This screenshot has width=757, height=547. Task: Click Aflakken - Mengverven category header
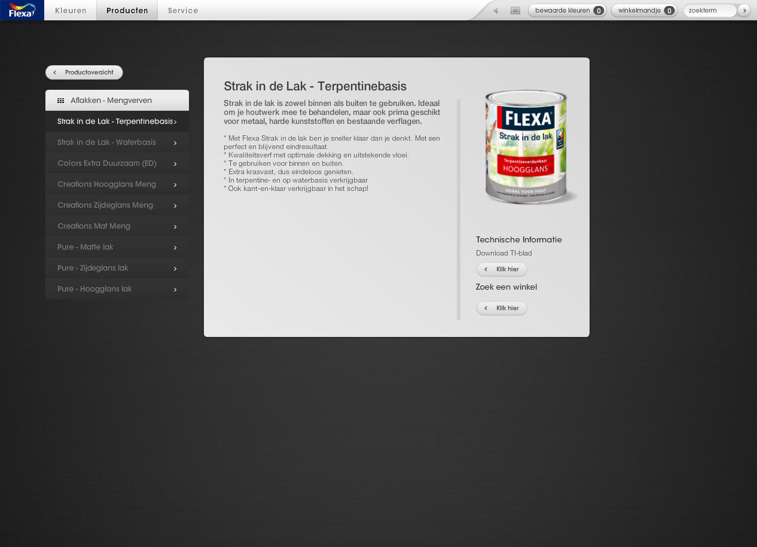point(117,101)
